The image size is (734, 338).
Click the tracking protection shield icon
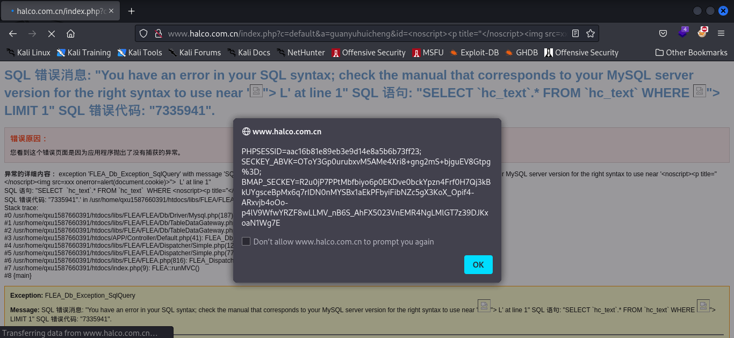(143, 33)
